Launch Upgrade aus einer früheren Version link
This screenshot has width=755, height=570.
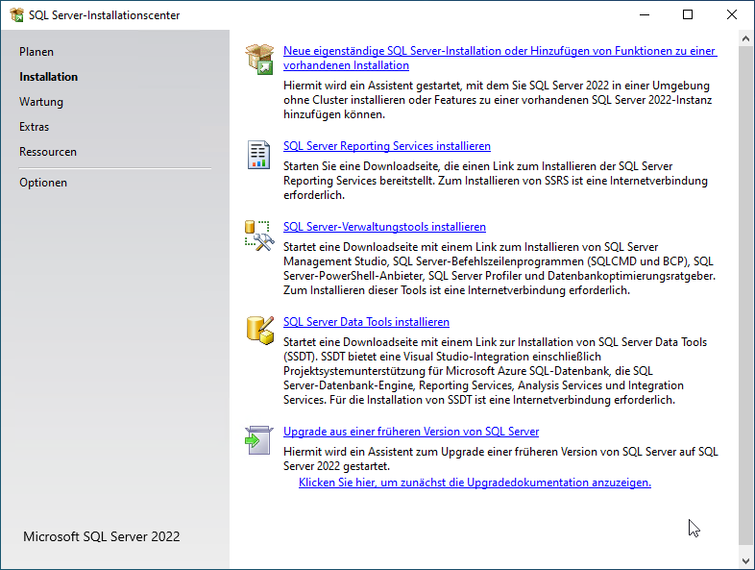(x=411, y=432)
